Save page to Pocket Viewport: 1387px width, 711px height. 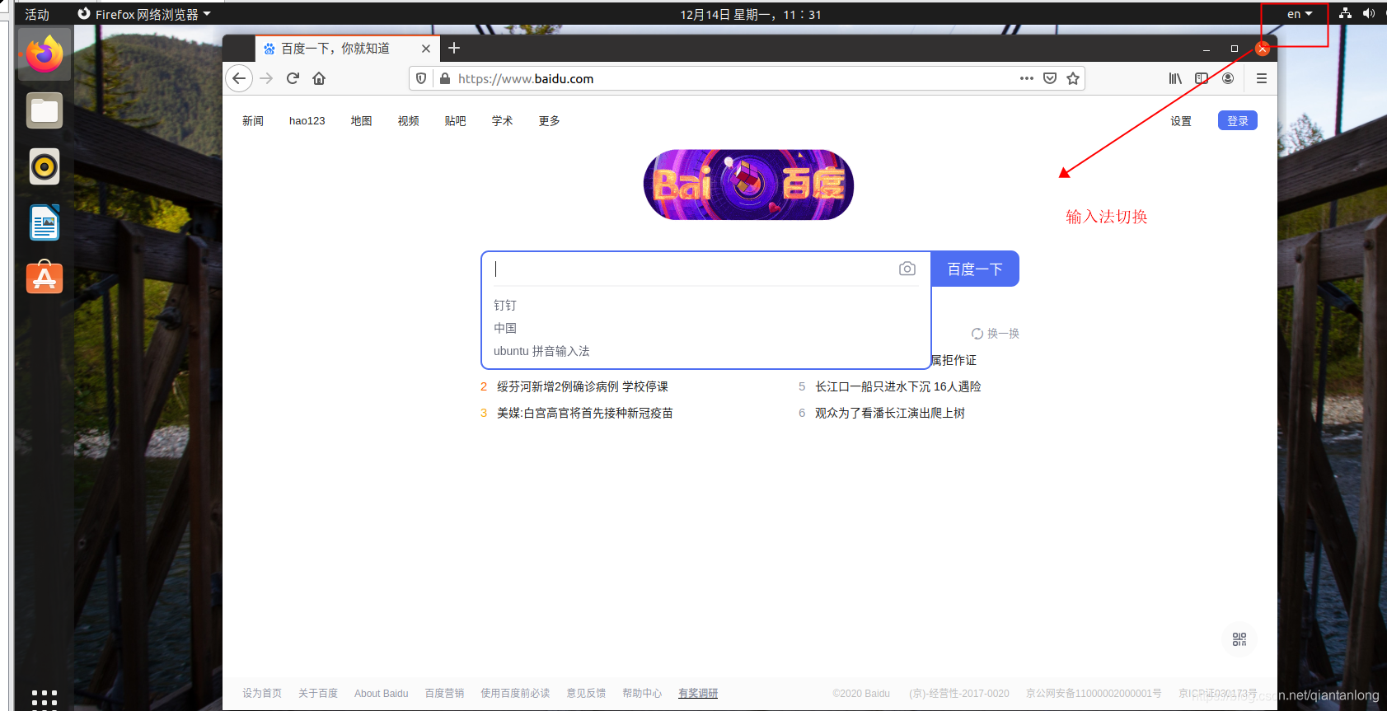pyautogui.click(x=1050, y=78)
